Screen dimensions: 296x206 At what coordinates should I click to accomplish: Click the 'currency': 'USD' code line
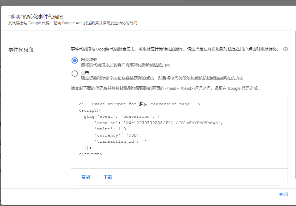(118, 135)
